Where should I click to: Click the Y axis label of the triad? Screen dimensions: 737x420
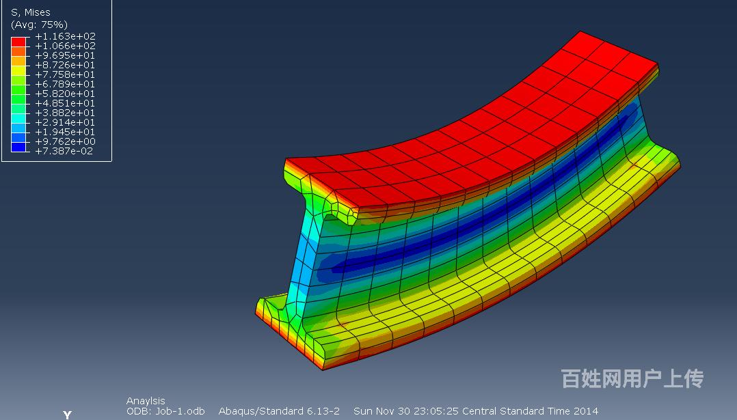(67, 415)
